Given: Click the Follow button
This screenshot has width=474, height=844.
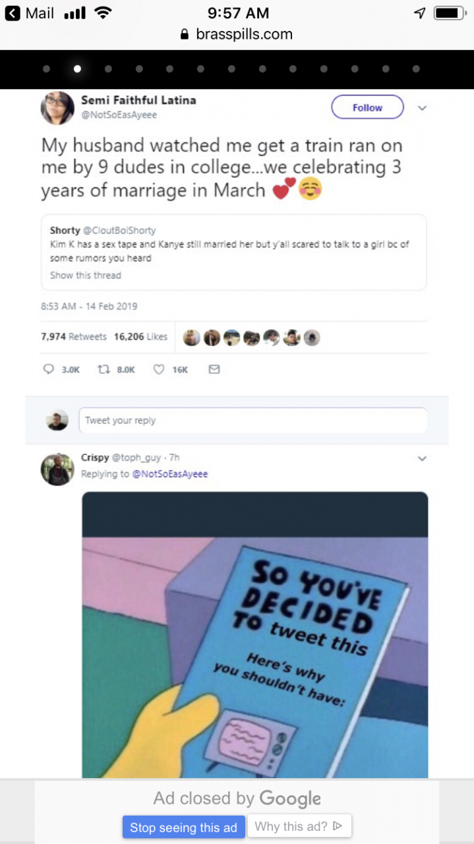Looking at the screenshot, I should [367, 107].
